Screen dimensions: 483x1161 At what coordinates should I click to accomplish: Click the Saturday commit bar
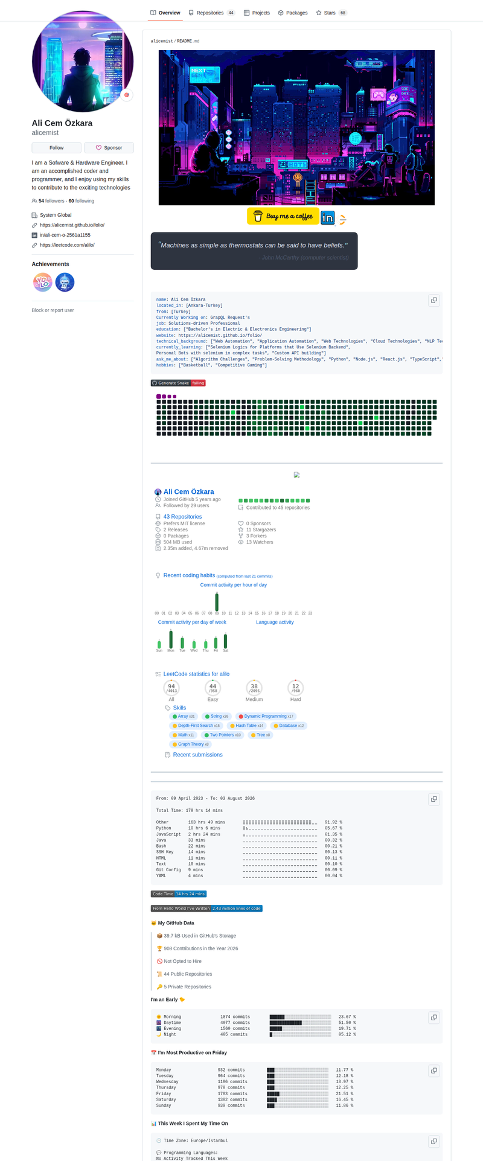click(x=225, y=641)
